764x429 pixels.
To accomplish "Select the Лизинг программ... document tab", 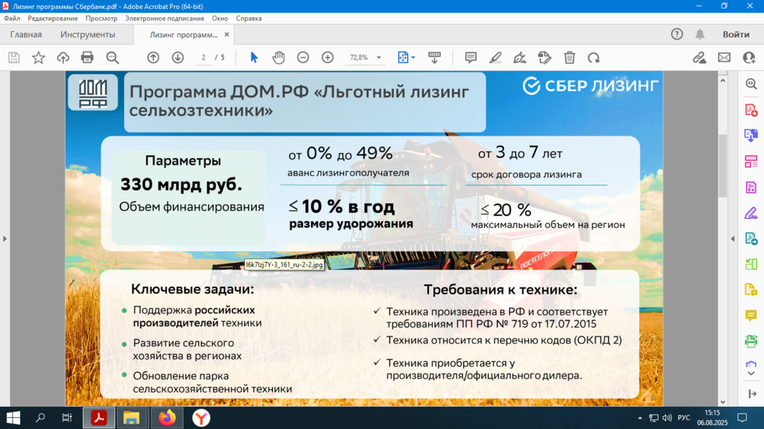I will 184,34.
